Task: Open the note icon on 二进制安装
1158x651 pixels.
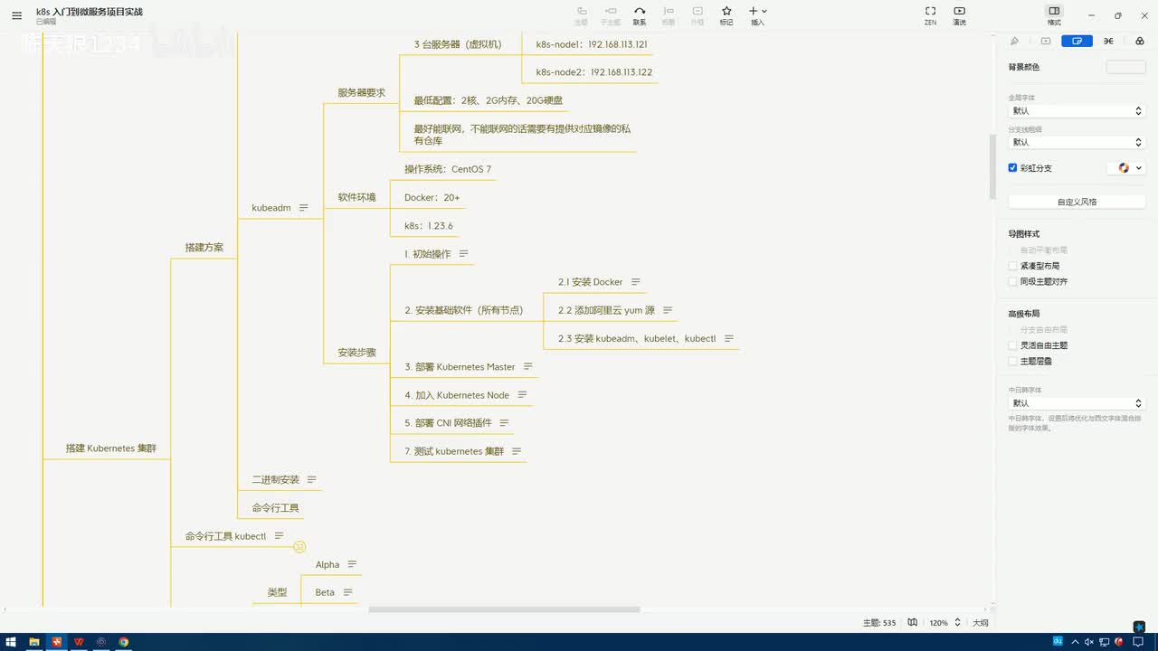Action: (x=312, y=479)
